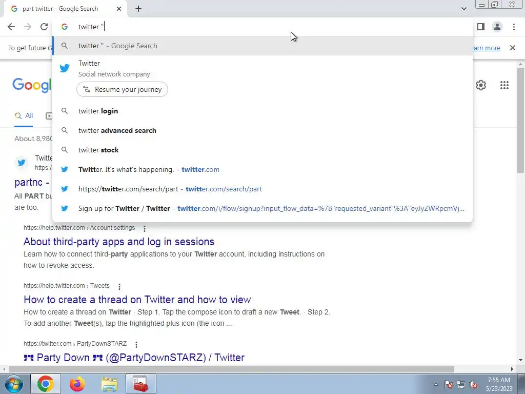The height and width of the screenshot is (394, 525).
Task: Open 'Party Down (@PartyDownSTARZ) / Twitter' result
Action: pyautogui.click(x=134, y=358)
